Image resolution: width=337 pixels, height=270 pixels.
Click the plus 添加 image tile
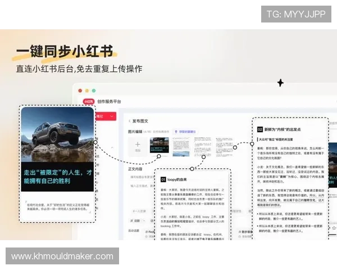pos(138,147)
